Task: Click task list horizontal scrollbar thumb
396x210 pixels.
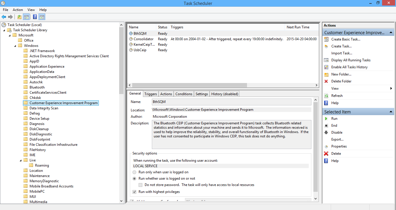Action: [x=190, y=85]
